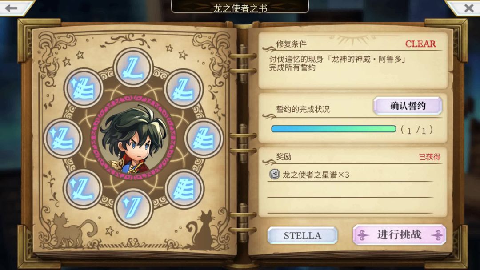
Task: Click the central character portrait
Action: [x=133, y=138]
